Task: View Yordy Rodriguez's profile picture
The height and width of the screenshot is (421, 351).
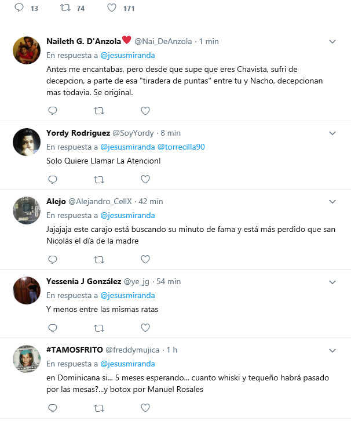Action: coord(26,143)
